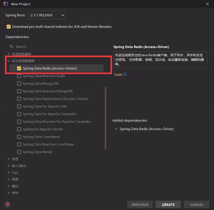Expand the 关系型数据库 category

coord(9,54)
